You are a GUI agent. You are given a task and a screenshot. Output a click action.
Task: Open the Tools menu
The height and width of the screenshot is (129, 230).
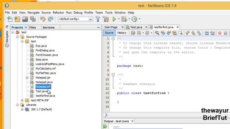[x=109, y=13]
